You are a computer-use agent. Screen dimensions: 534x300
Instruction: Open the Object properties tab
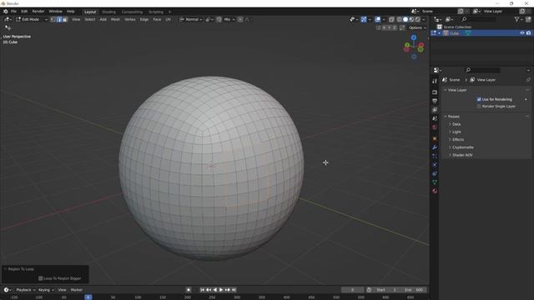(x=435, y=139)
